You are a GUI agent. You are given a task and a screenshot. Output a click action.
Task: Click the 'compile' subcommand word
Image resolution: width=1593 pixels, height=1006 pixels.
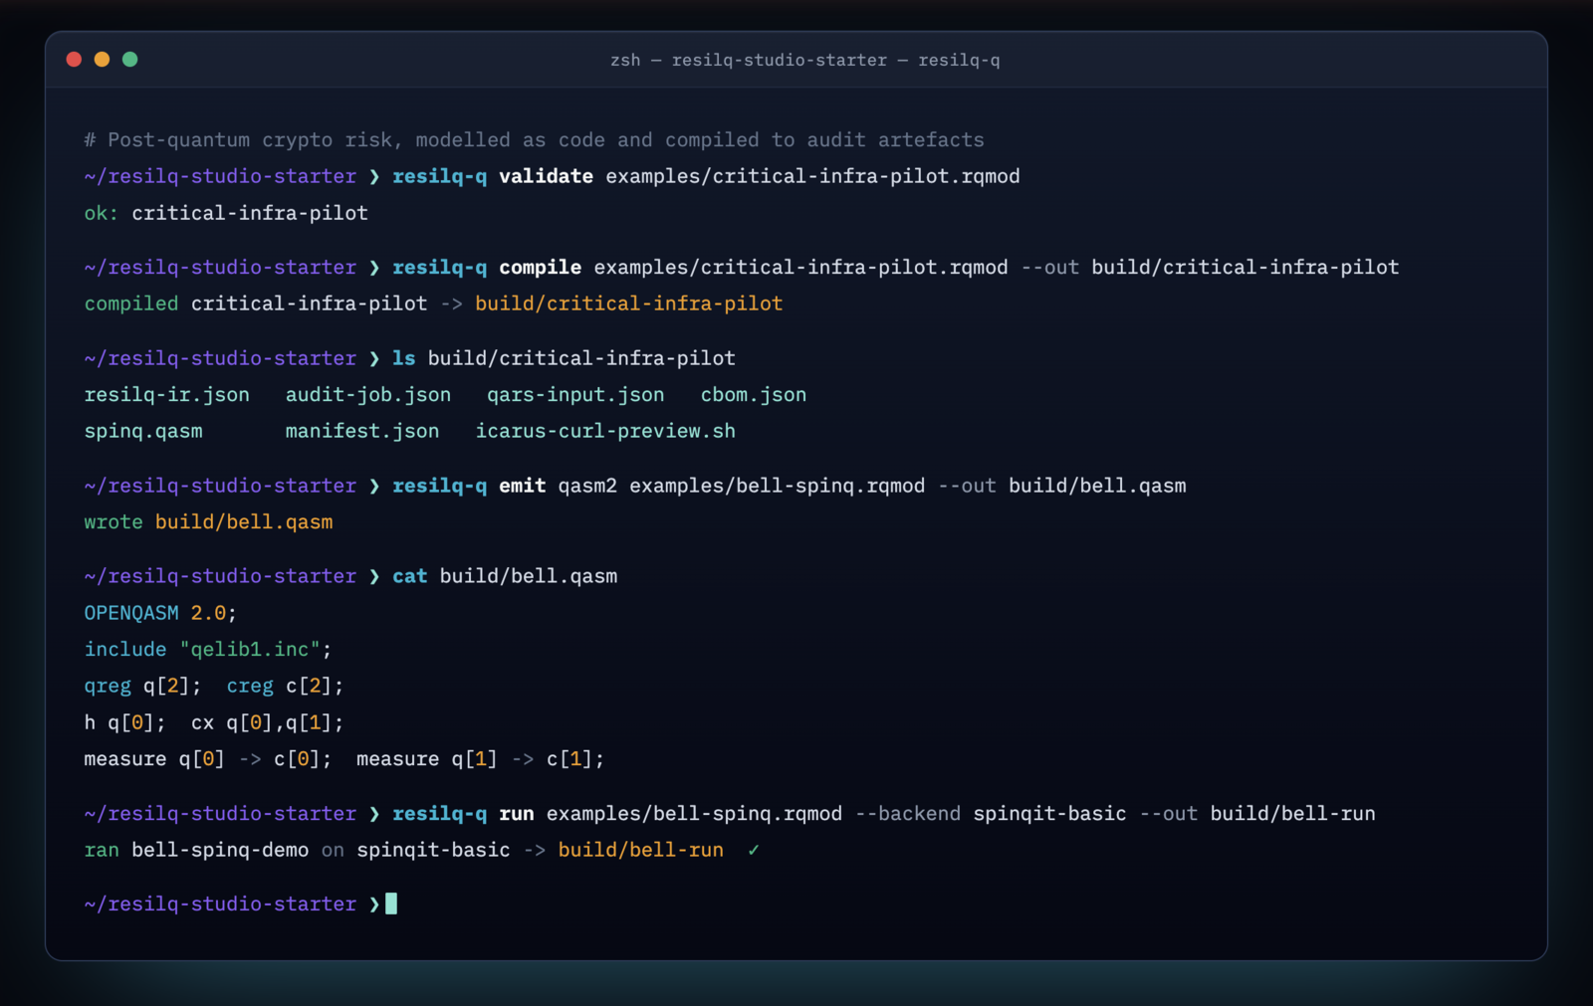click(540, 268)
